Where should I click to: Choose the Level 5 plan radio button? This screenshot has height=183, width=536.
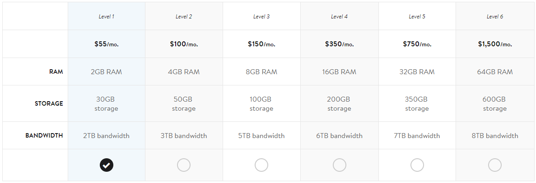click(x=417, y=165)
